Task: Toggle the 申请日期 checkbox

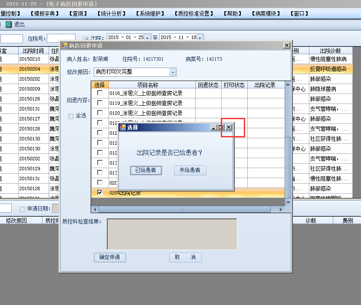Action: pyautogui.click(x=22, y=209)
